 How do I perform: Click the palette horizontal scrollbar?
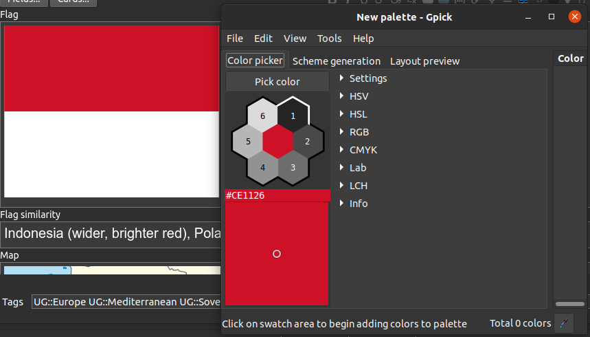(570, 304)
